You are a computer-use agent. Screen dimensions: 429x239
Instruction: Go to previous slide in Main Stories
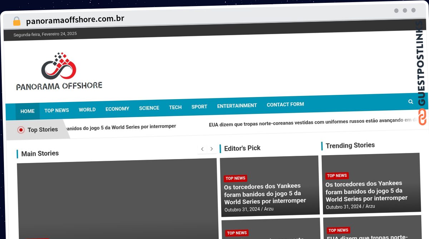(x=202, y=149)
